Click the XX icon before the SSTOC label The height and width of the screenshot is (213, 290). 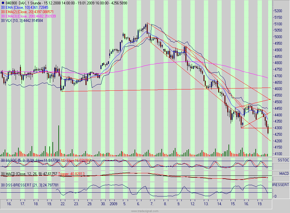[x=3, y=159]
